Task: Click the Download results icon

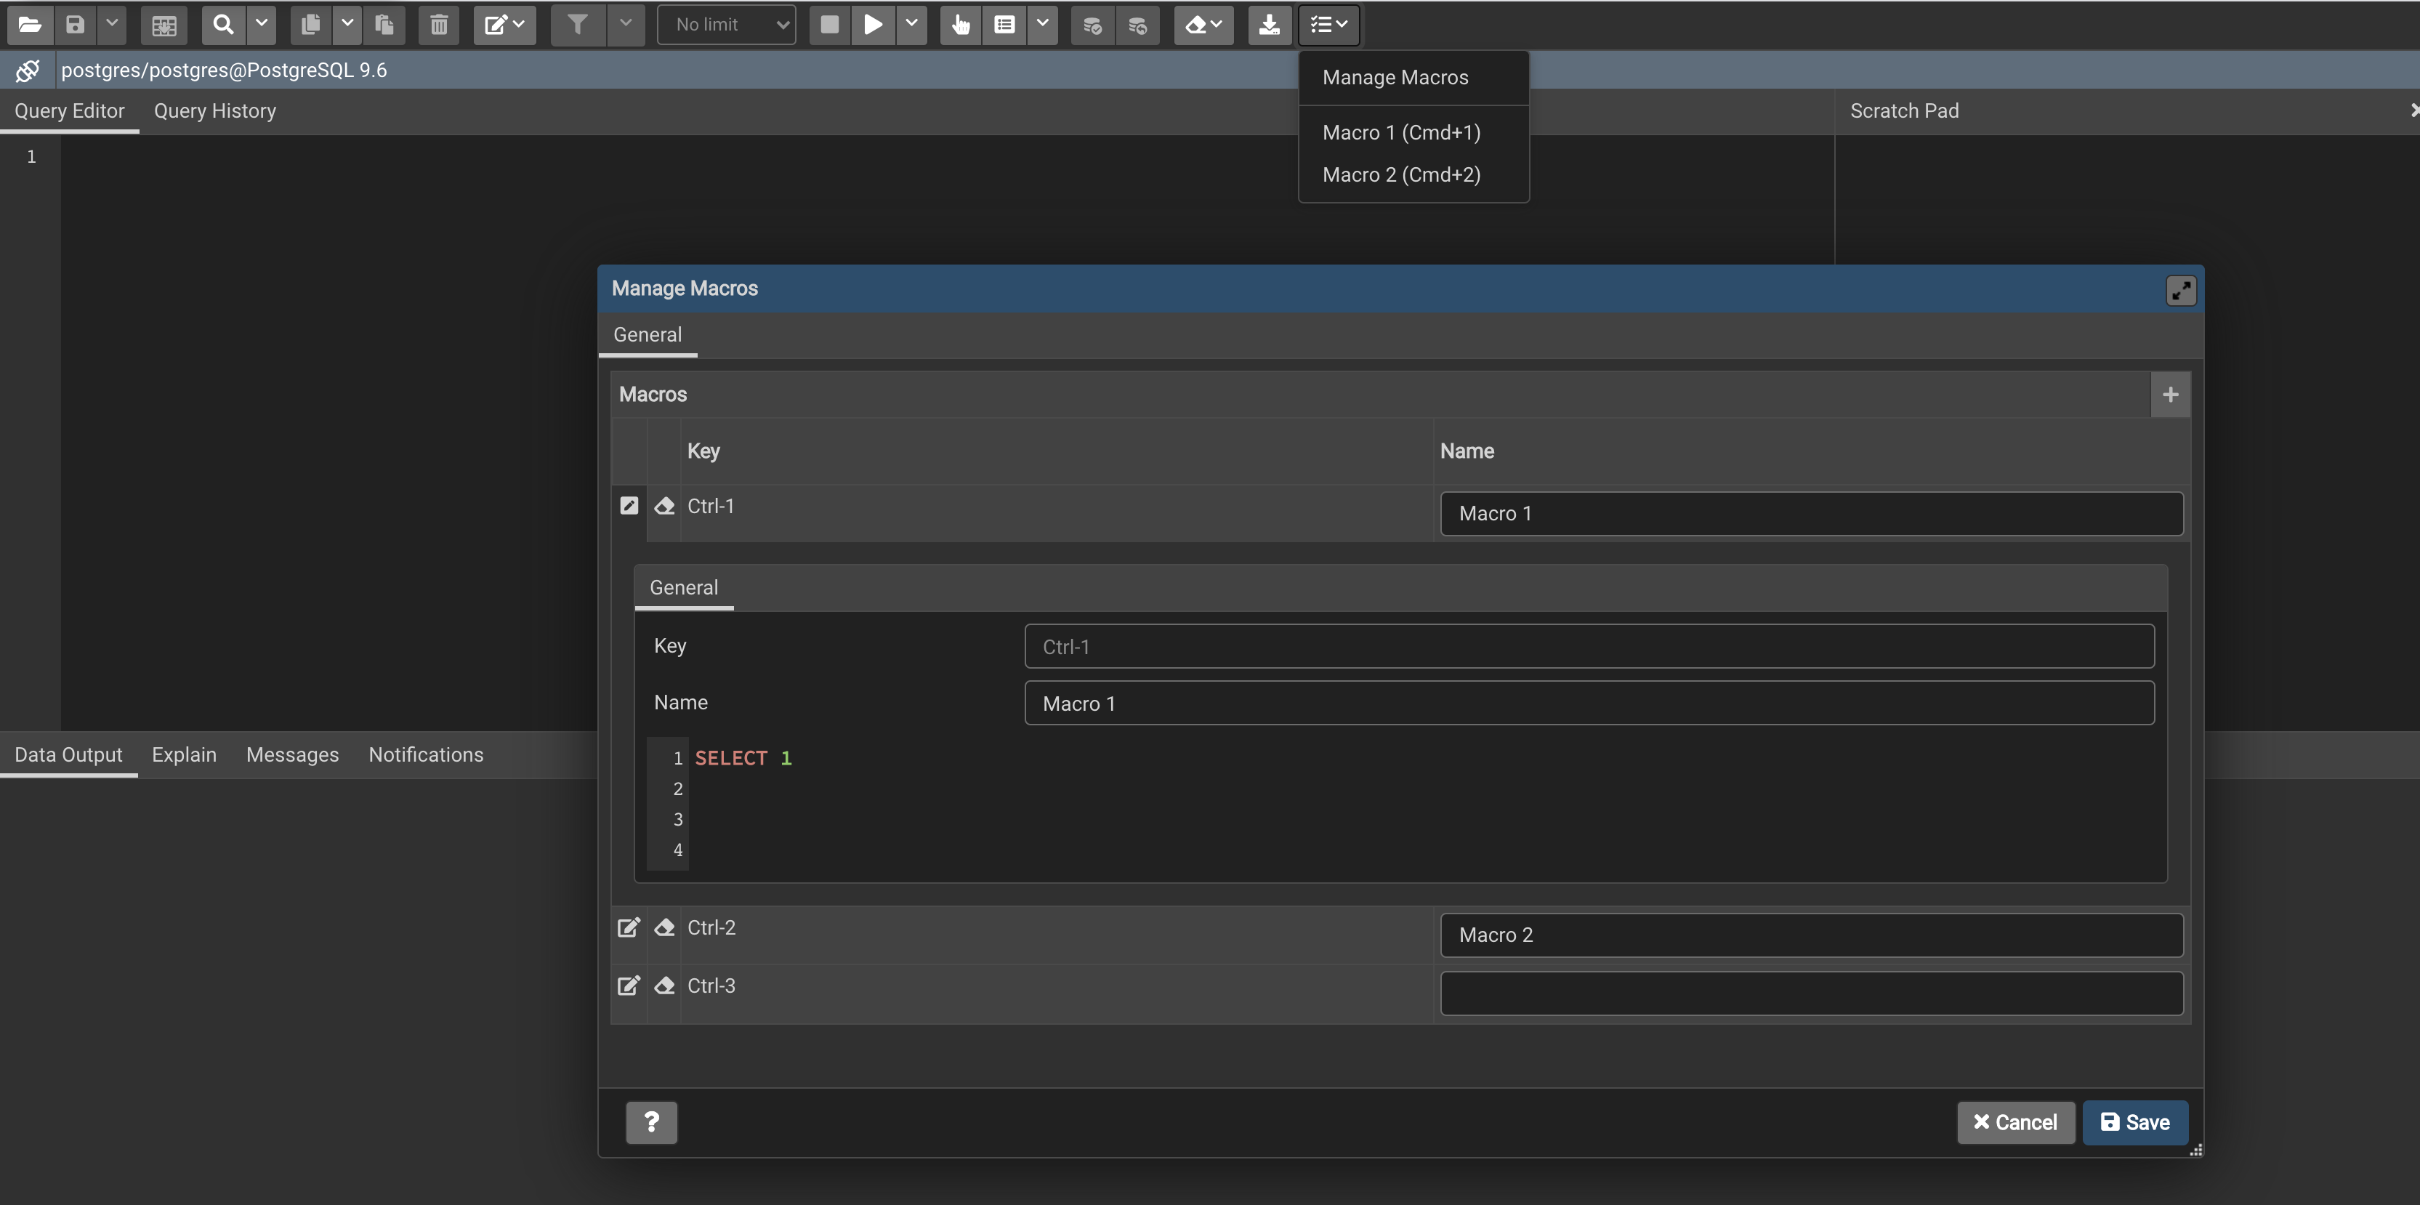Action: point(1268,25)
